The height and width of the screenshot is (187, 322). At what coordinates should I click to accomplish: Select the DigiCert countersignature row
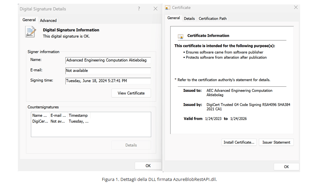[61, 122]
